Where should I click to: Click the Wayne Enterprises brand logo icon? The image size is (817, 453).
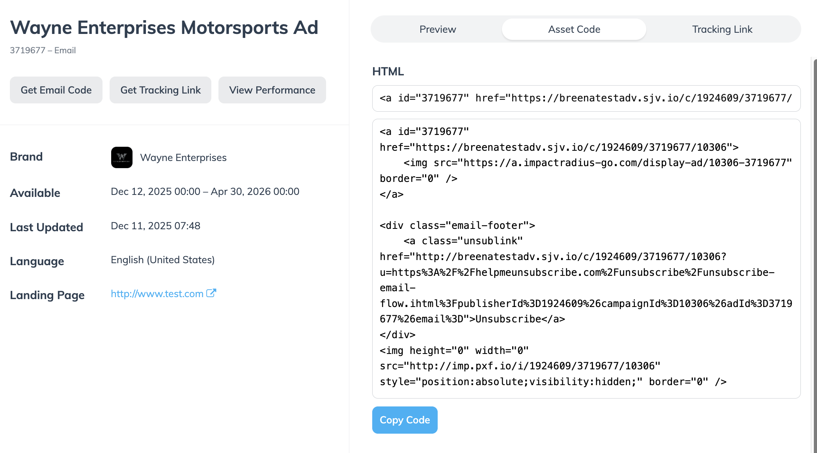pos(121,157)
